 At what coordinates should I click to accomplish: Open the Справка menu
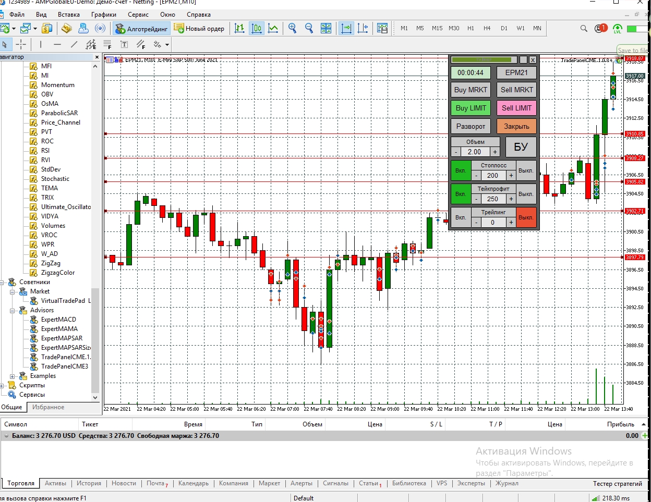pos(199,15)
